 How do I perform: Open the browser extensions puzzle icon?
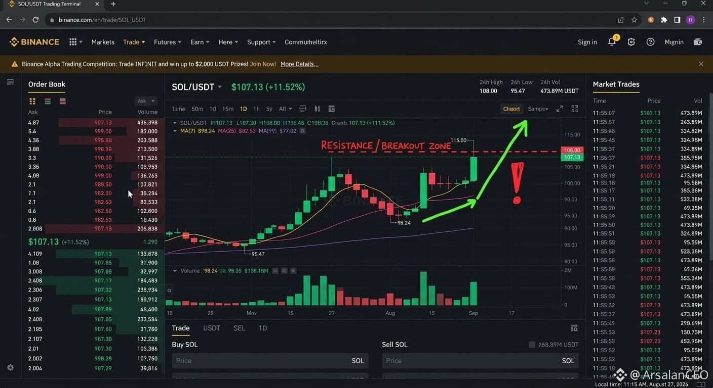[664, 20]
